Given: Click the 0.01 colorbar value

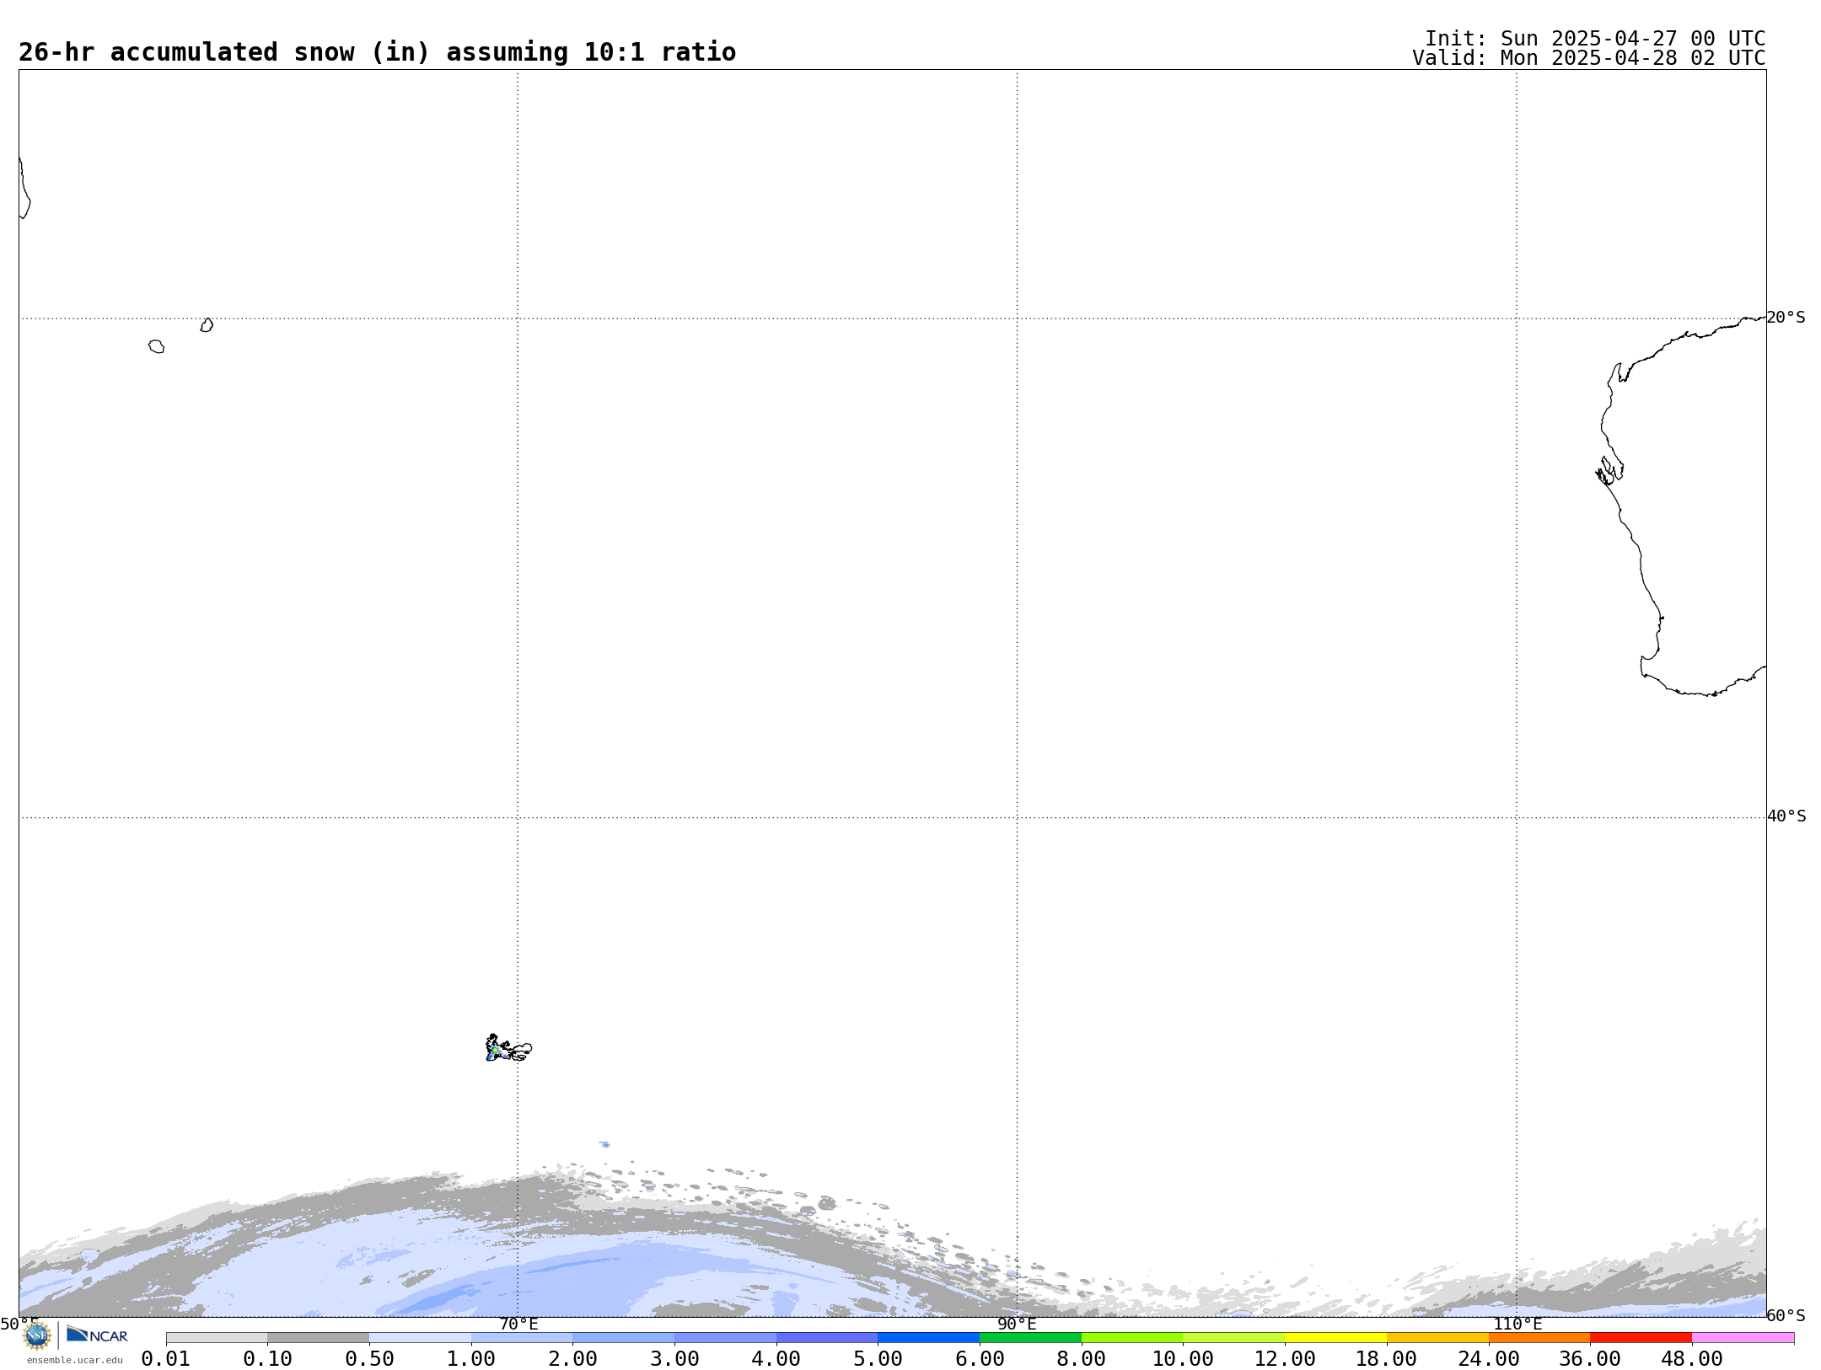Looking at the screenshot, I should [166, 1358].
